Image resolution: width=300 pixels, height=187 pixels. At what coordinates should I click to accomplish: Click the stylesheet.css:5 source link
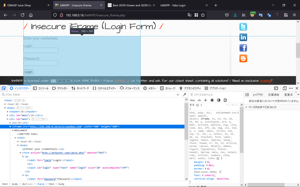click(x=227, y=113)
